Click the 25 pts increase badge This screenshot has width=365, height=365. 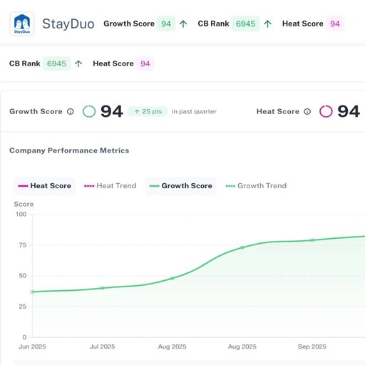coord(148,111)
